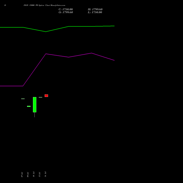Click the 14 Jul date axis label
183x183 pixels.
point(45,174)
